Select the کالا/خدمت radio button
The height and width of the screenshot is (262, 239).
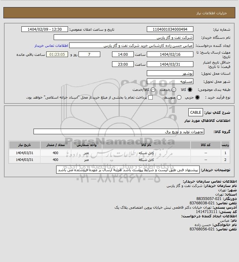pos(153,90)
